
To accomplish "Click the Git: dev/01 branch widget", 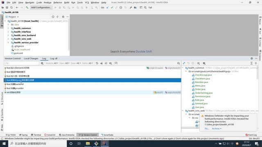I will coord(254,138).
